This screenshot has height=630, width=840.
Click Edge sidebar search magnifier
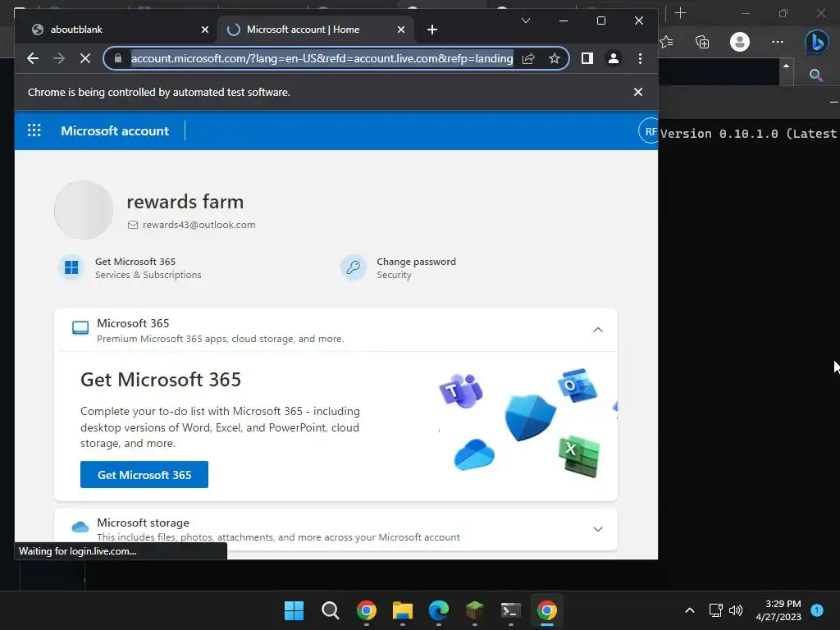pos(815,75)
